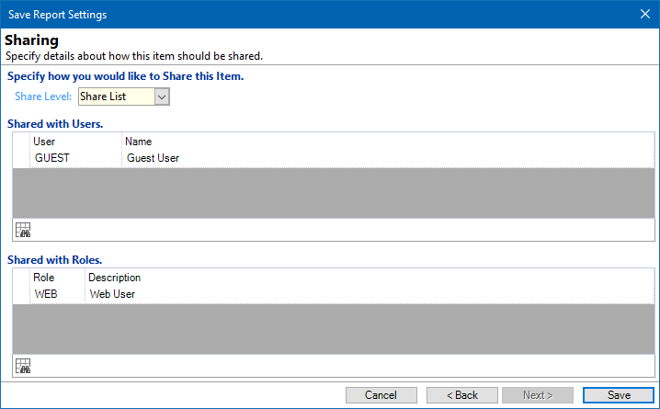
Task: Click the User column header
Action: pos(75,142)
